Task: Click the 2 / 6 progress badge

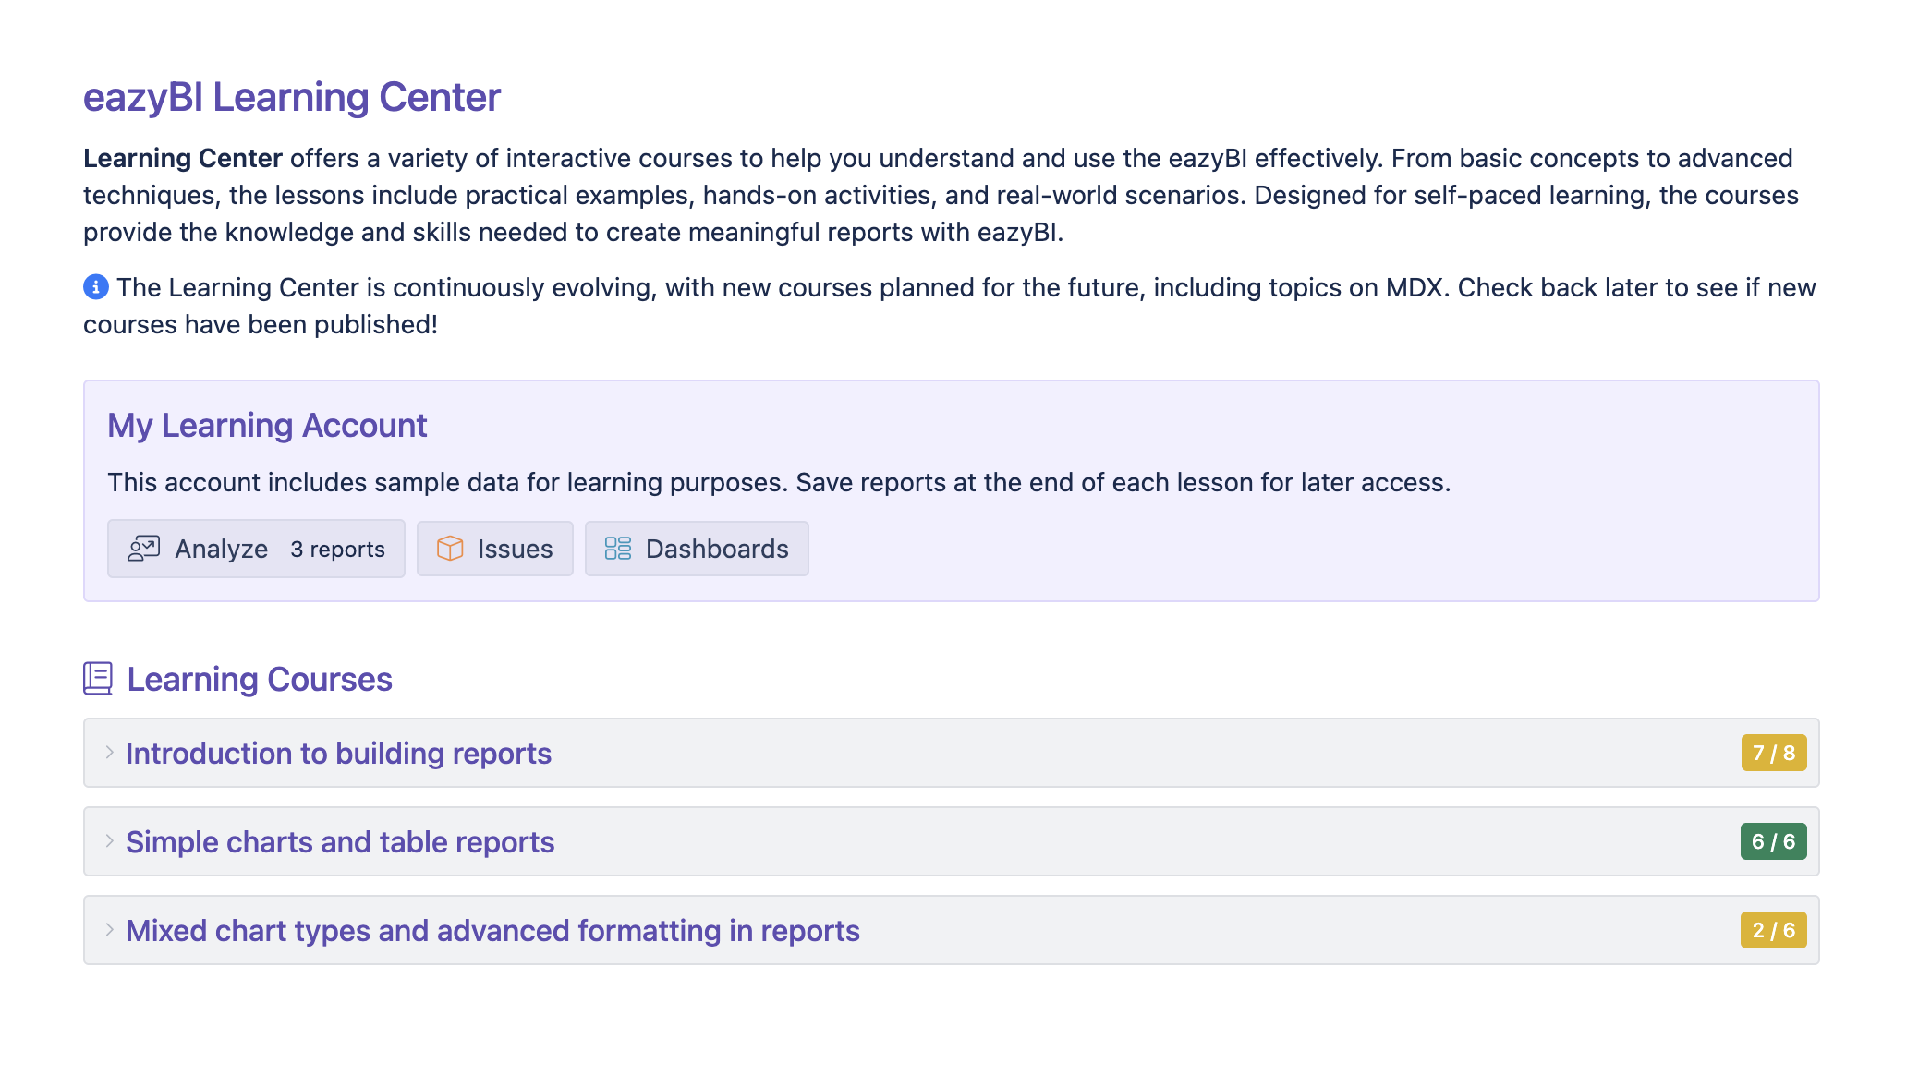Action: (1774, 930)
